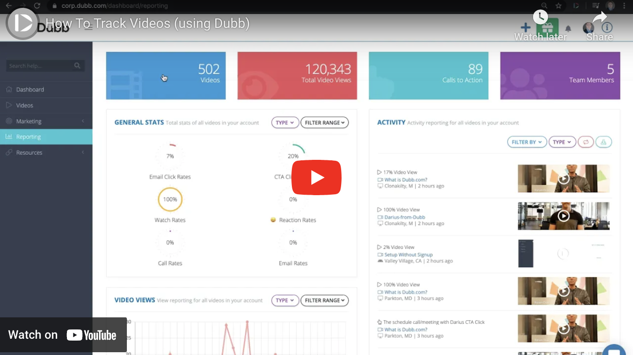
Task: Click the 0% Call Rates gauge
Action: point(170,243)
